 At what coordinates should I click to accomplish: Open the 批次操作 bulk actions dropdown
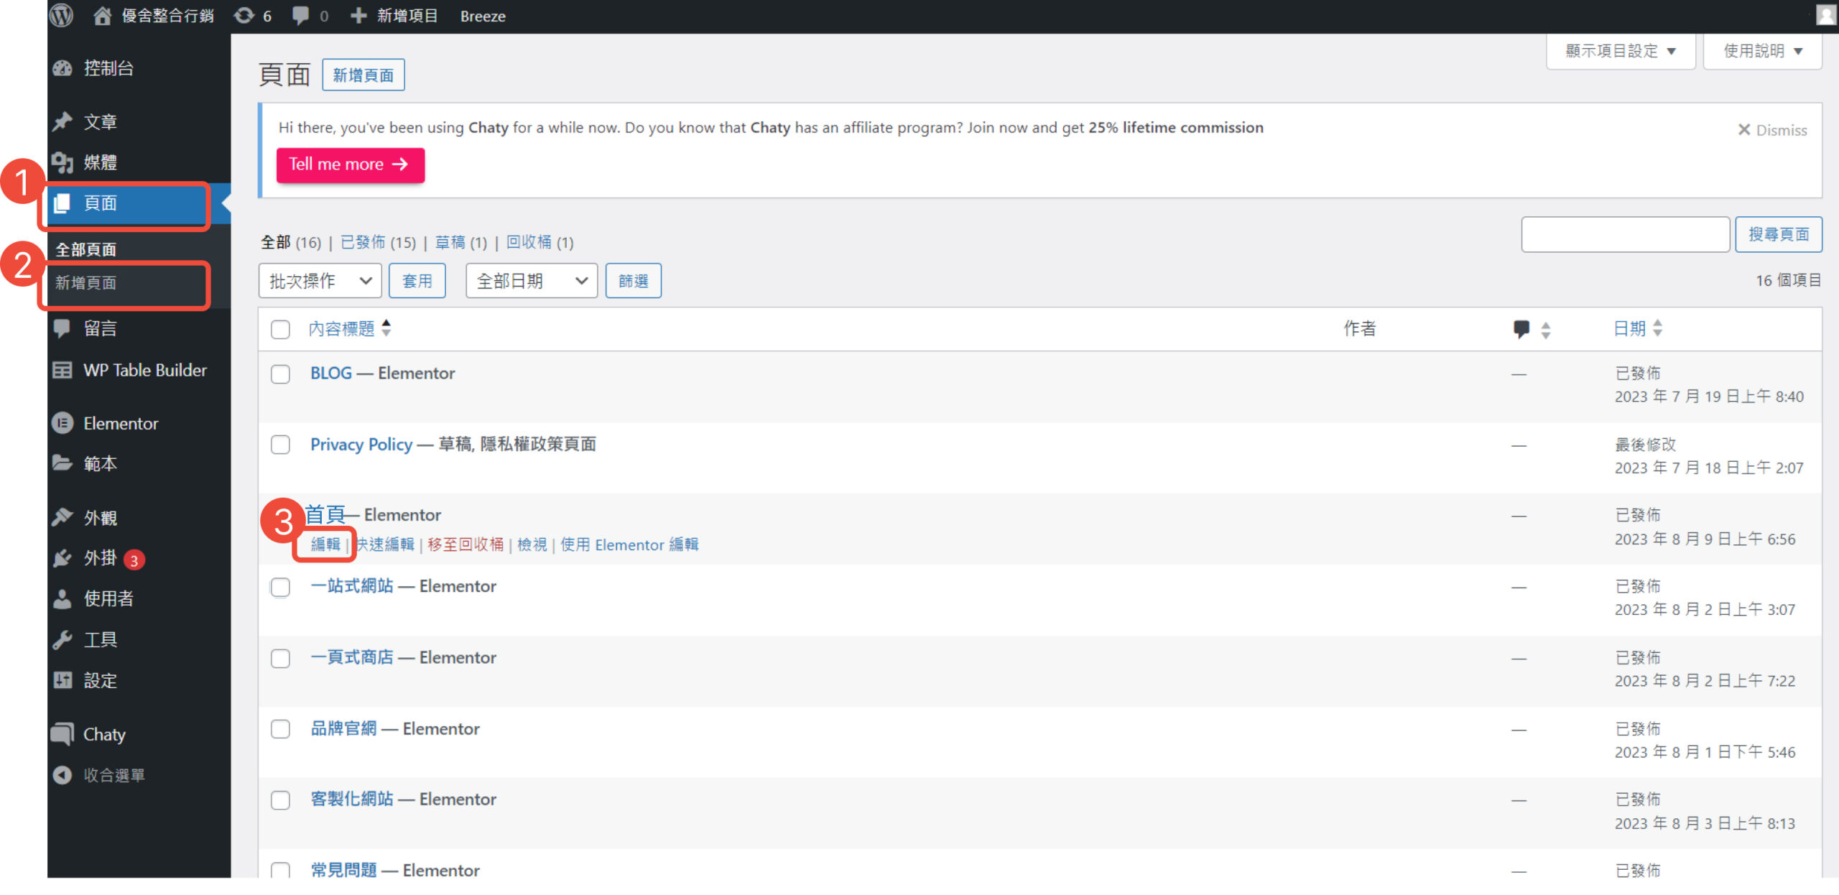point(320,281)
